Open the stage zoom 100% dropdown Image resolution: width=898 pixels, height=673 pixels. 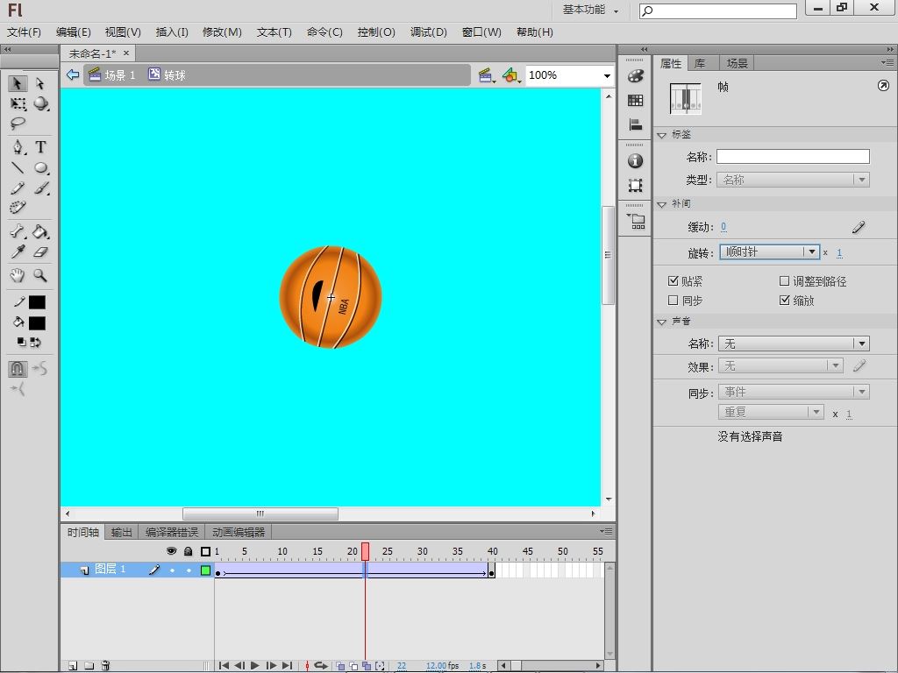606,75
